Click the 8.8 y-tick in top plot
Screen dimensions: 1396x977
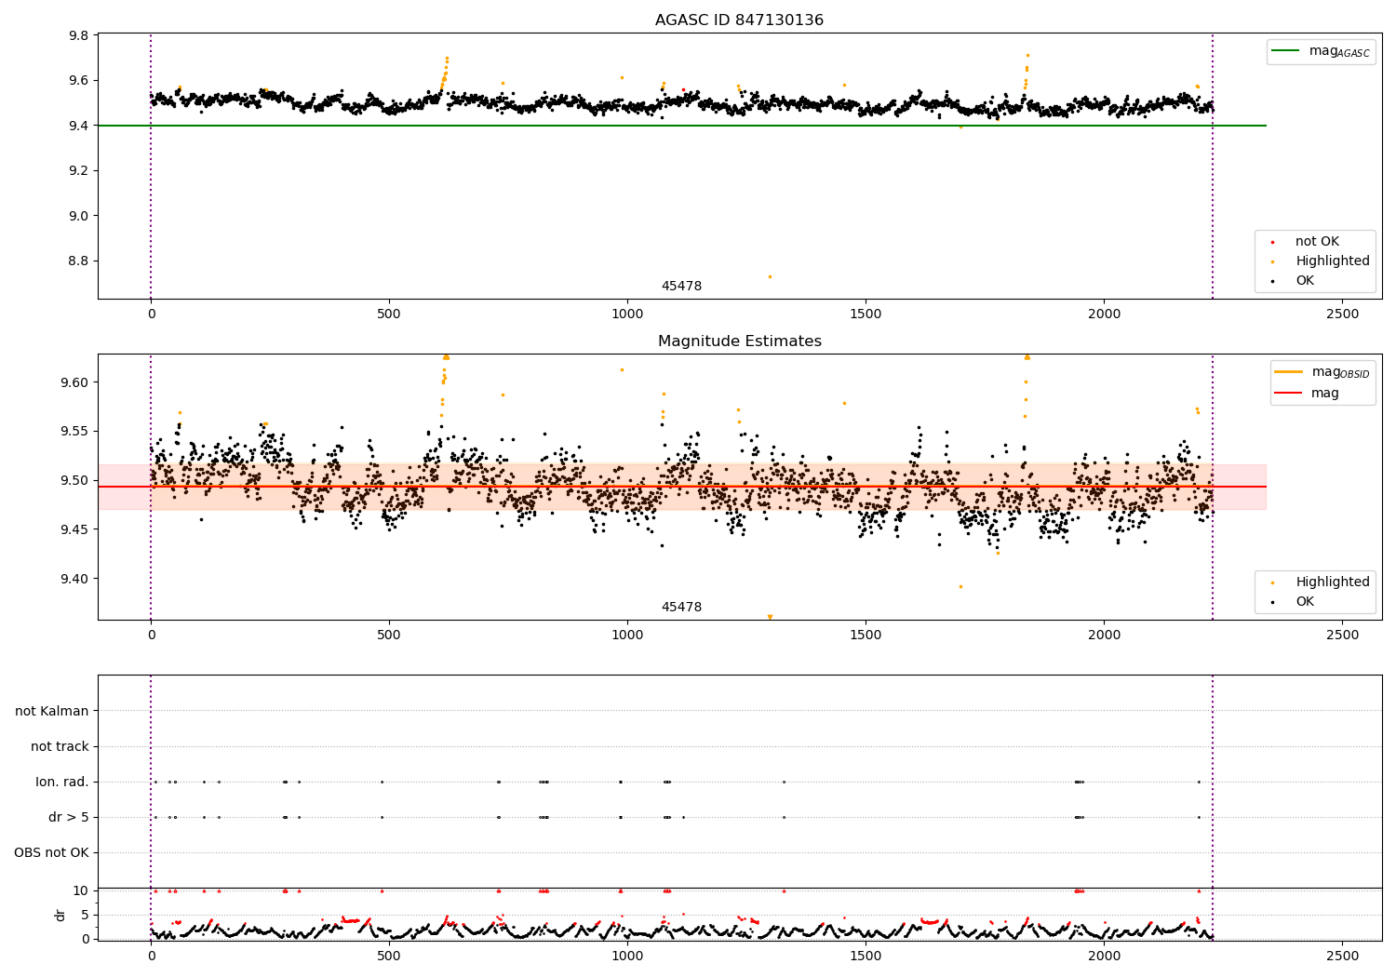(x=78, y=261)
